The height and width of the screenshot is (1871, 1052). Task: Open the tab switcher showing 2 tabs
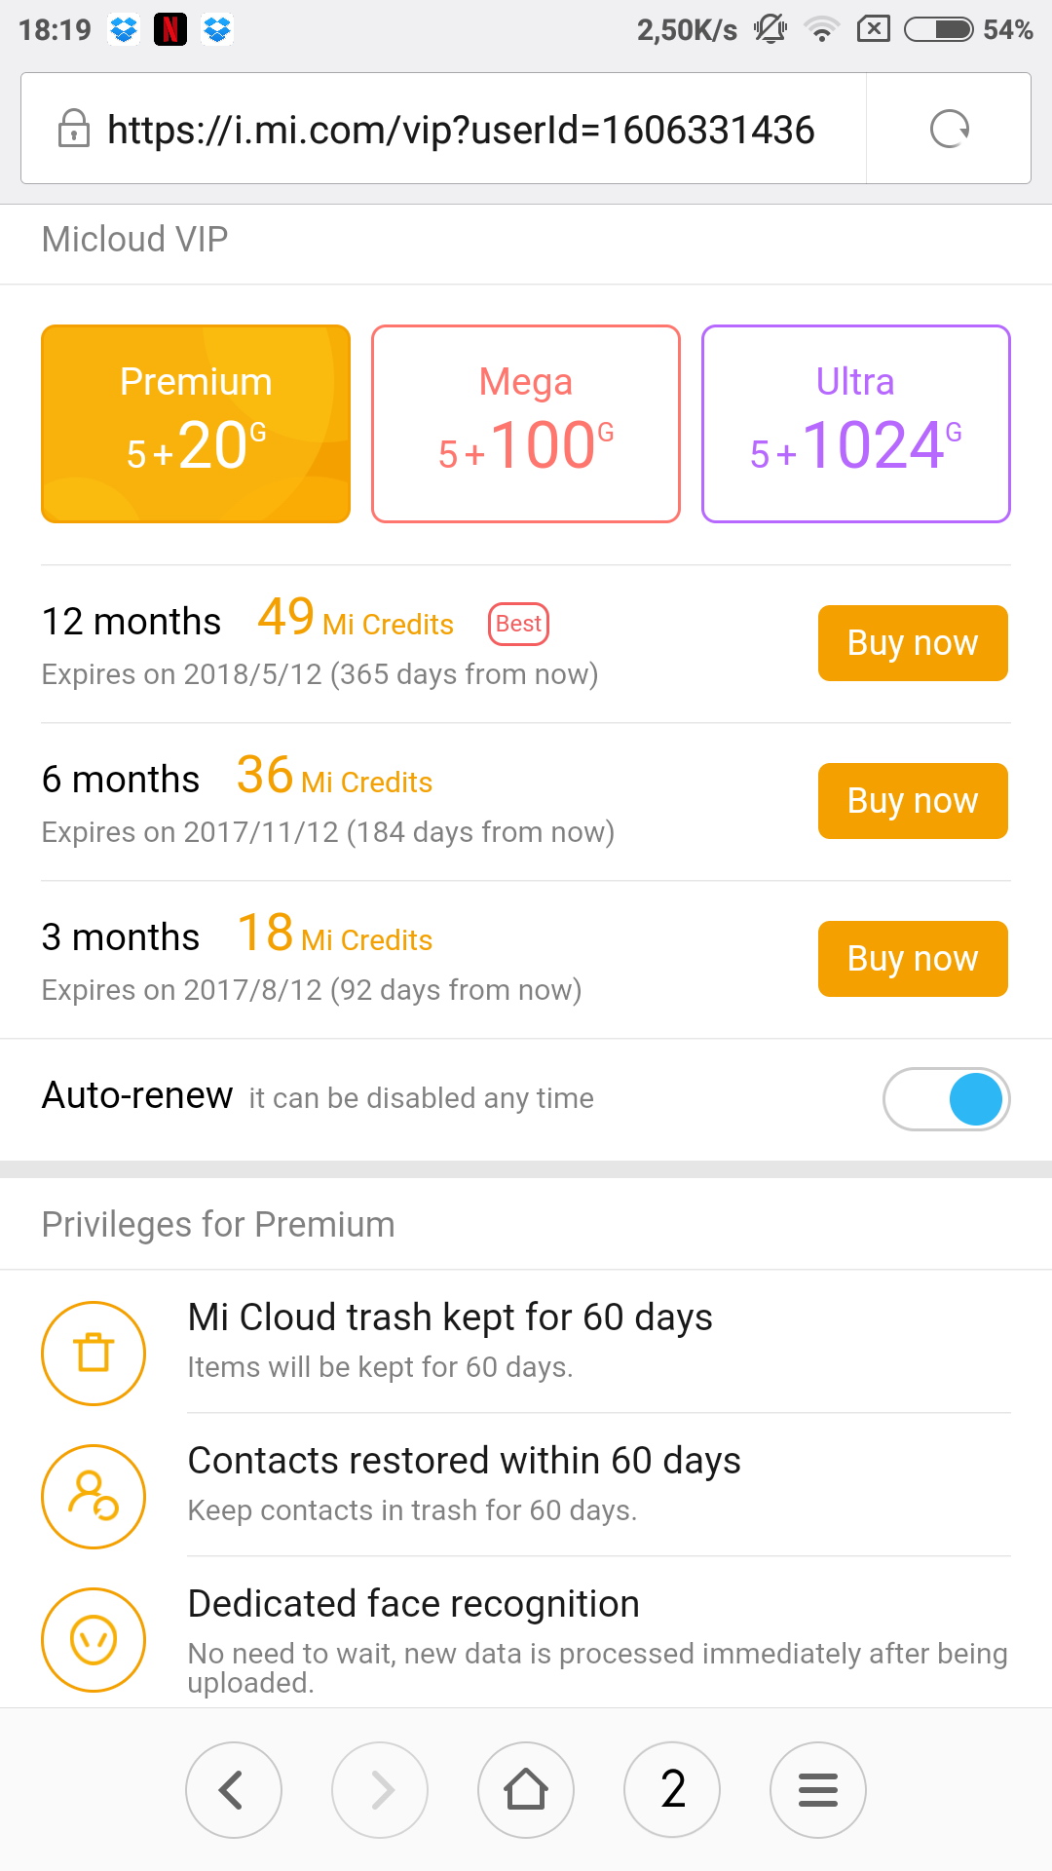672,1790
